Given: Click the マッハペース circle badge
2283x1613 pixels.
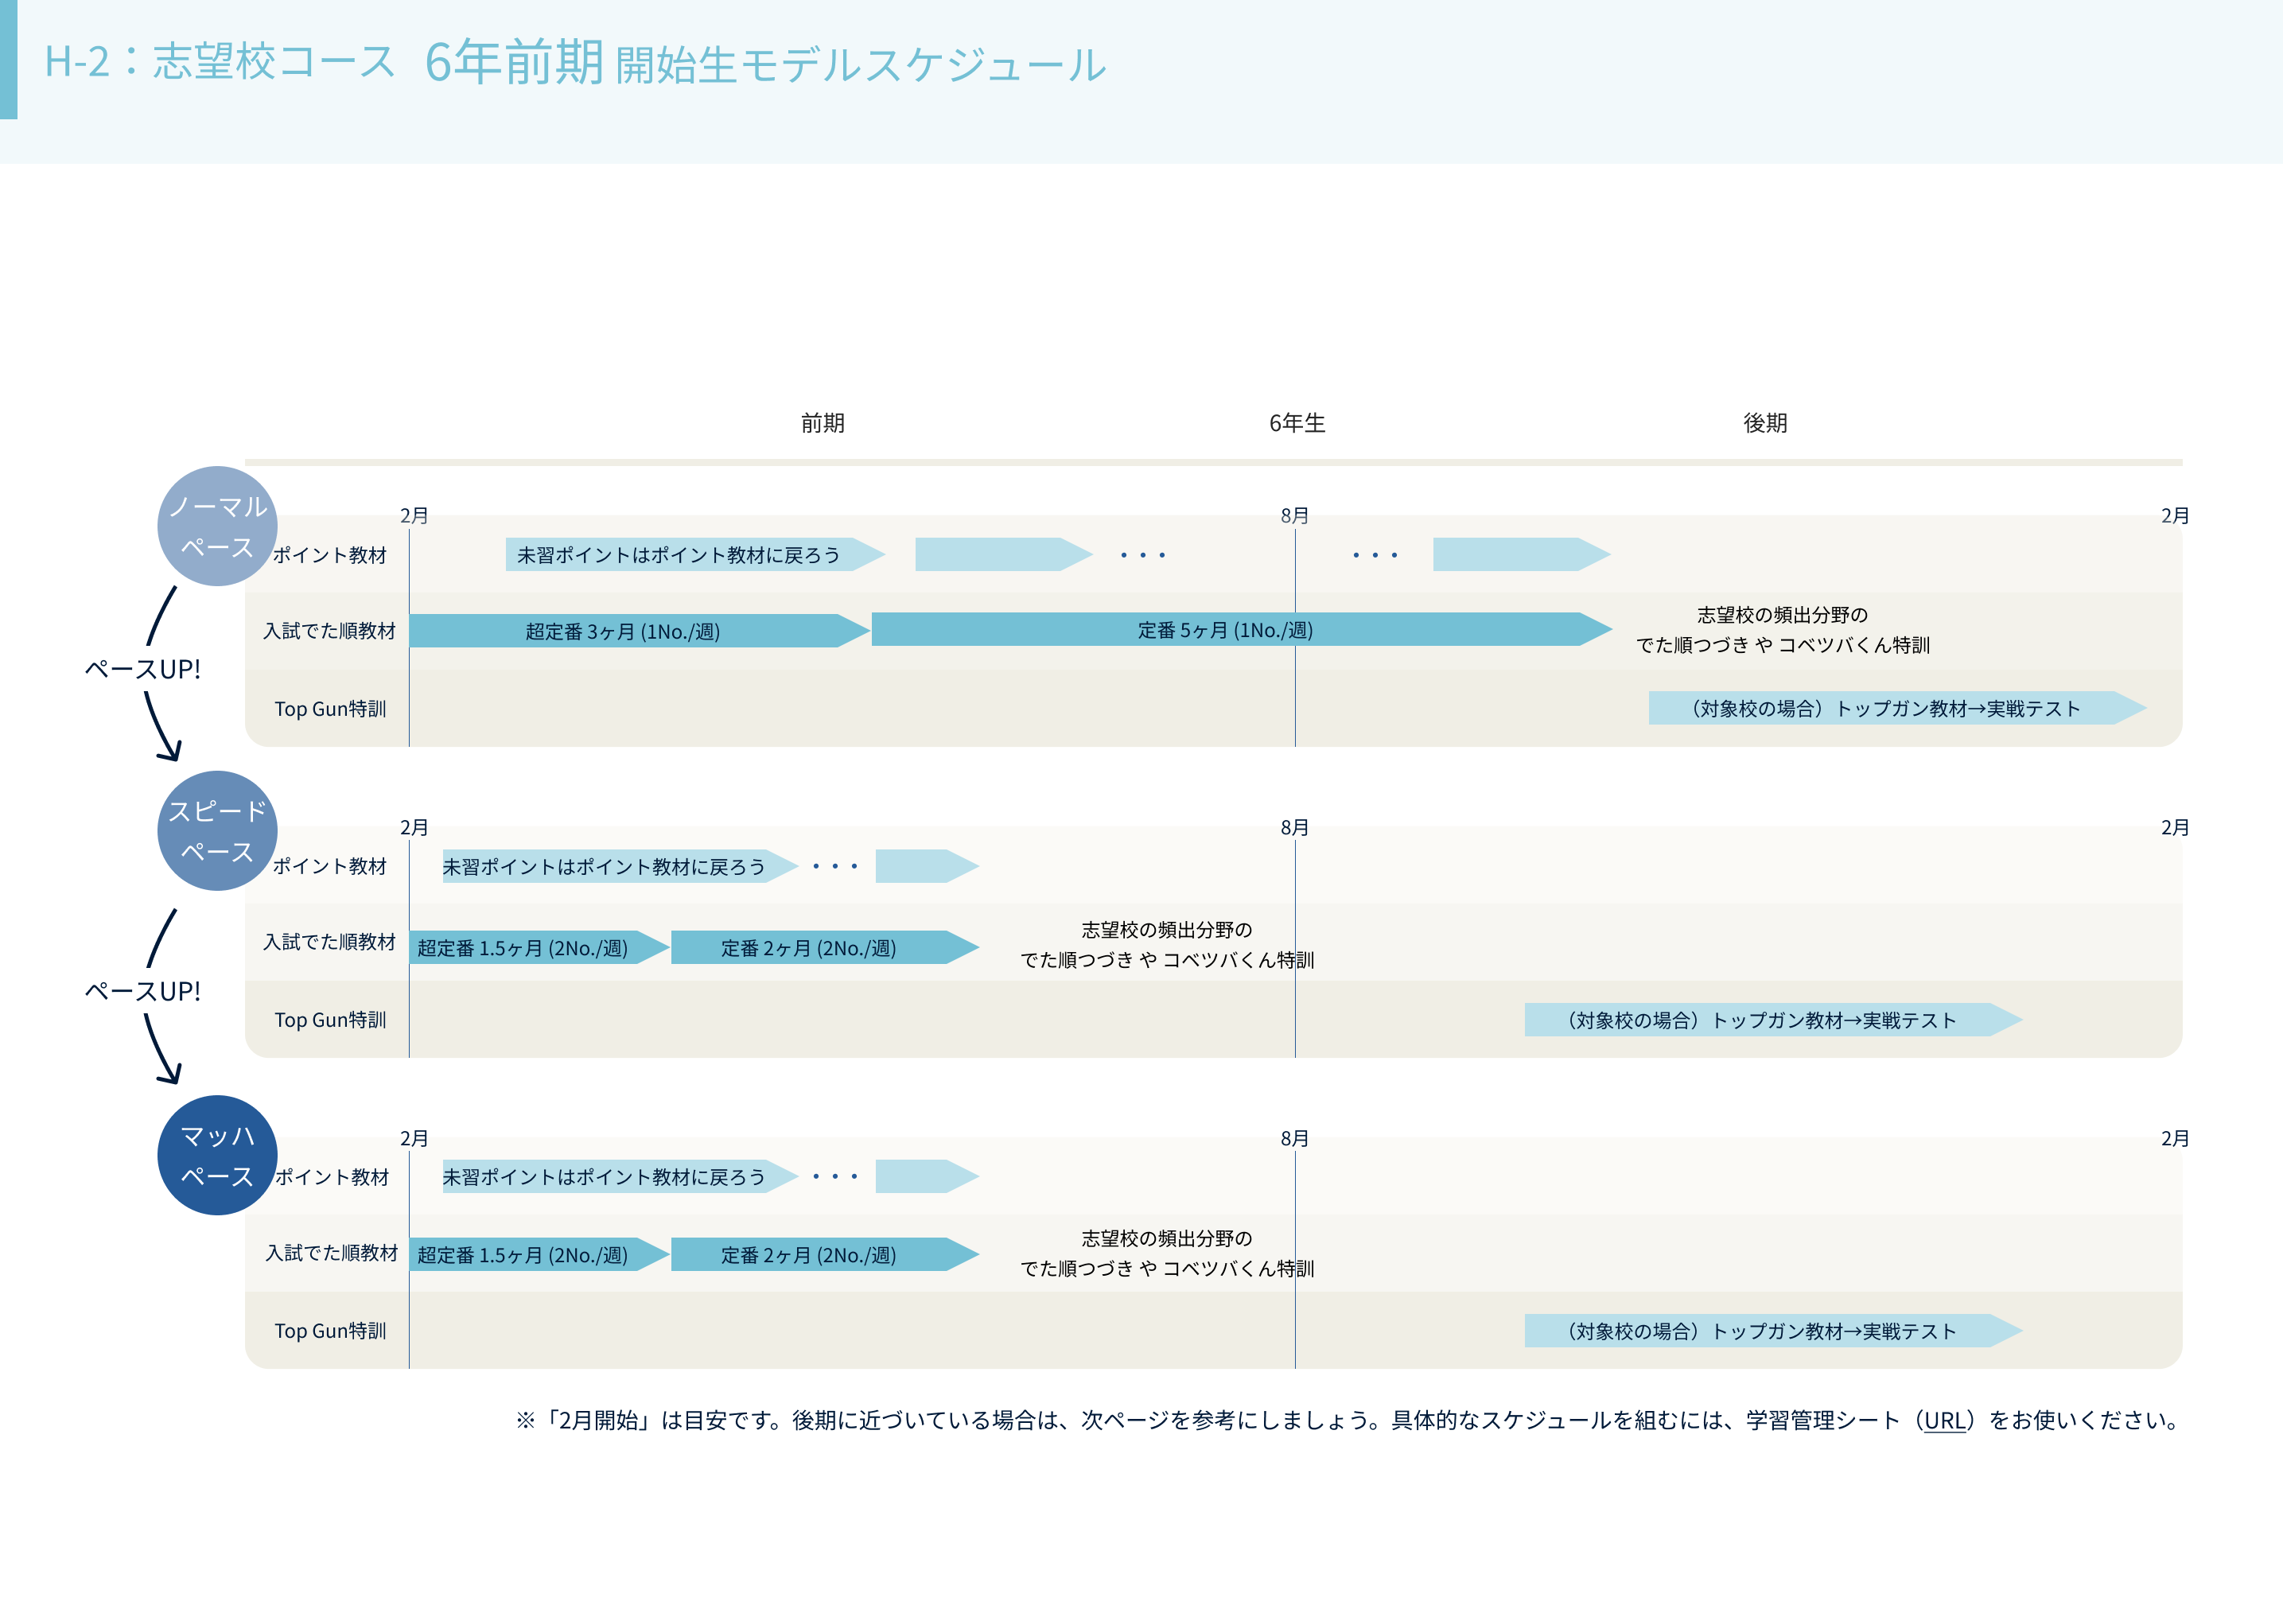Looking at the screenshot, I should 216,1155.
